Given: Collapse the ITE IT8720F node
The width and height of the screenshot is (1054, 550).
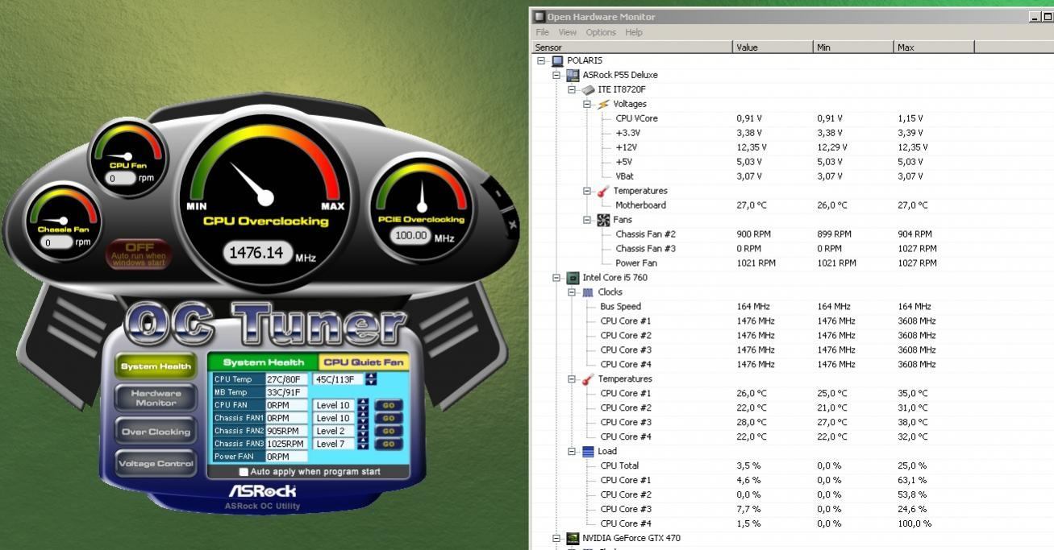Looking at the screenshot, I should [571, 89].
